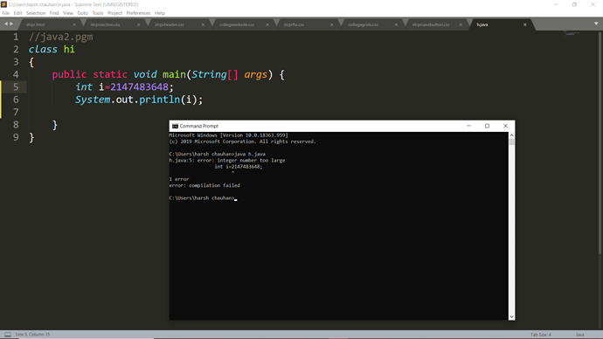
Task: Click the word main in code
Action: click(x=174, y=74)
